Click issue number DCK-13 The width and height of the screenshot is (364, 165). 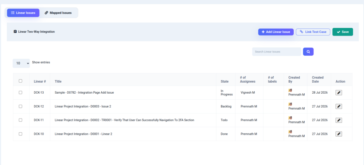(39, 93)
